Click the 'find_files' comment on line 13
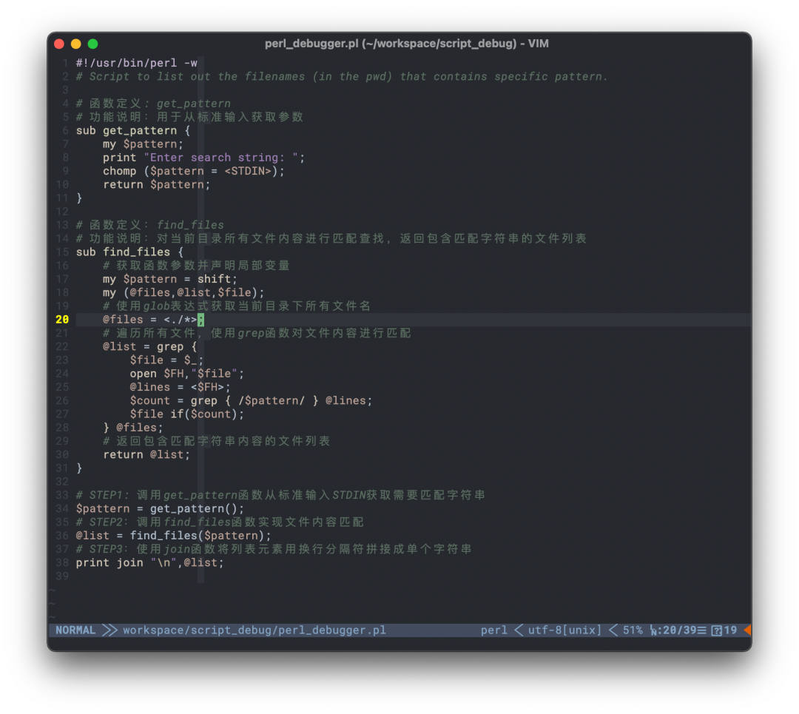This screenshot has height=714, width=799. click(x=149, y=225)
